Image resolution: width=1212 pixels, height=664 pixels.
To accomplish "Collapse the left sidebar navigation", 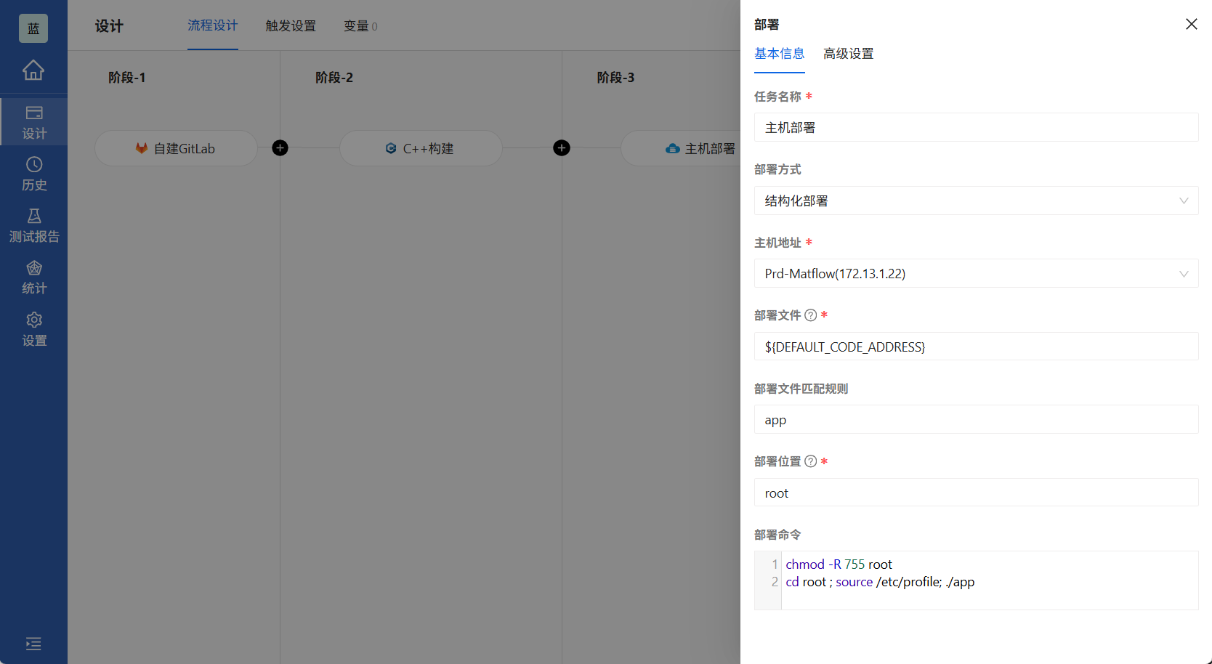I will coord(33,644).
